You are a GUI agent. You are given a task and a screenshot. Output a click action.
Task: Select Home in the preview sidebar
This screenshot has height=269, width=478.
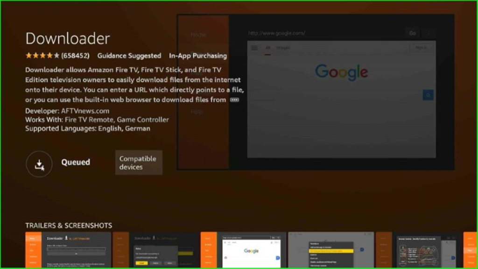coord(198,35)
